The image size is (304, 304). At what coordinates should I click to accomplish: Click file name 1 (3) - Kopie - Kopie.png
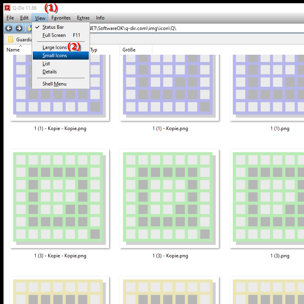[60, 256]
